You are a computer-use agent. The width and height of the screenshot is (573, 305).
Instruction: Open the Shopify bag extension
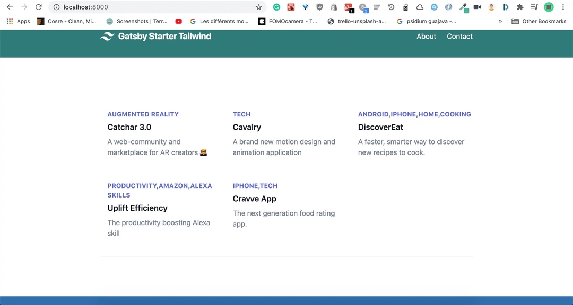coord(334,7)
